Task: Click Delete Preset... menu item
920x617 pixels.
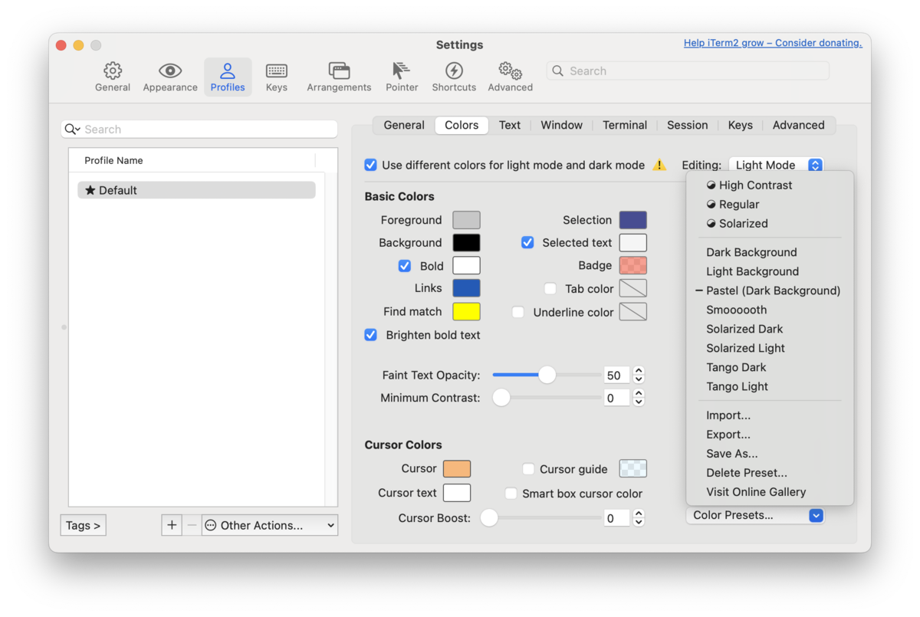Action: click(770, 473)
